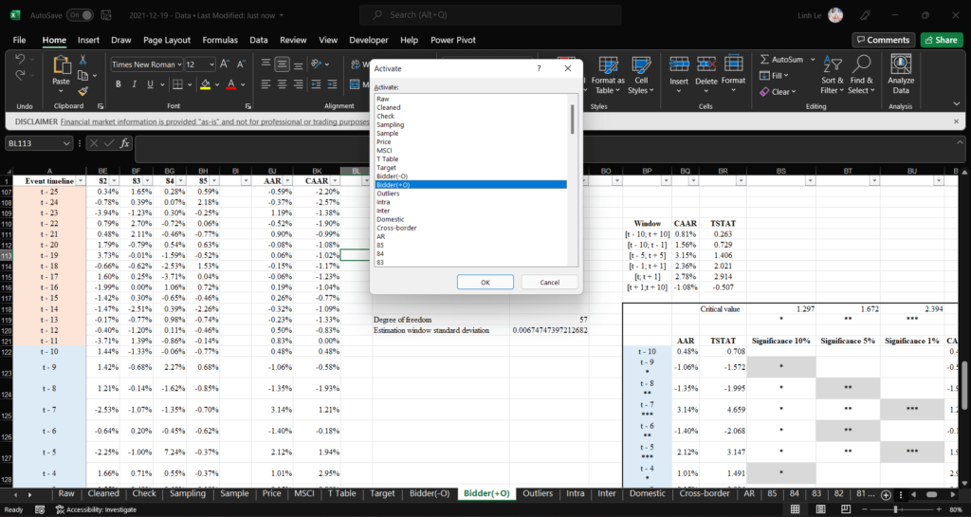Open the Times New Roman font dropdown
The width and height of the screenshot is (971, 517).
179,65
